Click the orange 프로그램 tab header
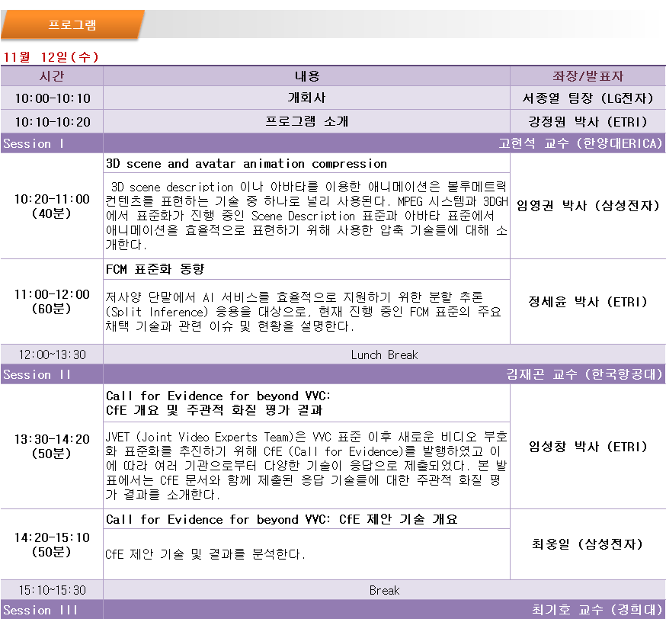666x619 pixels. [72, 24]
